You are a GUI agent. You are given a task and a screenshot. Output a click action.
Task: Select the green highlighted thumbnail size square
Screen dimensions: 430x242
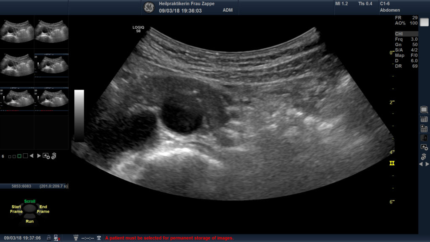point(19,156)
